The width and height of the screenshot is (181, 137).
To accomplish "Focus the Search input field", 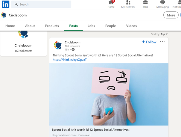I will point(41,4).
